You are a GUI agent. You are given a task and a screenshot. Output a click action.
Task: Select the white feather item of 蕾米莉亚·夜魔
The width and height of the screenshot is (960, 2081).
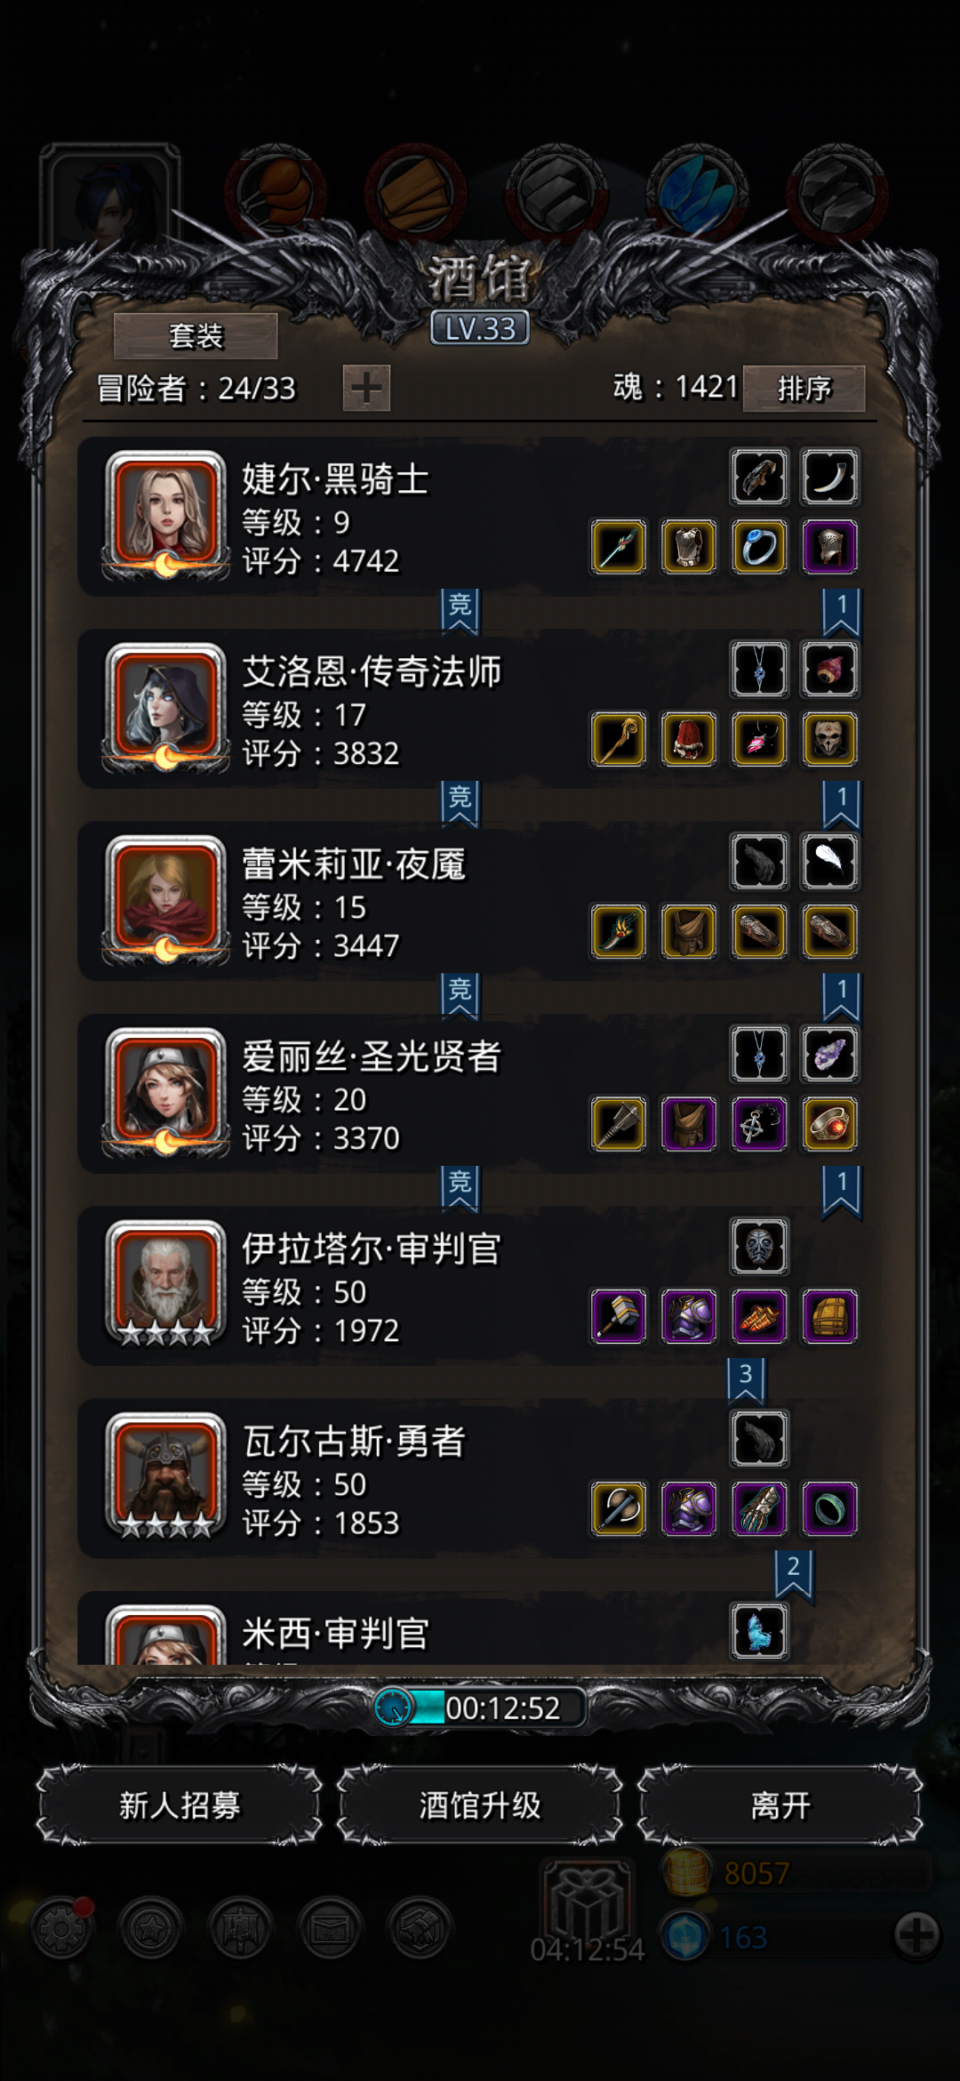[x=829, y=861]
